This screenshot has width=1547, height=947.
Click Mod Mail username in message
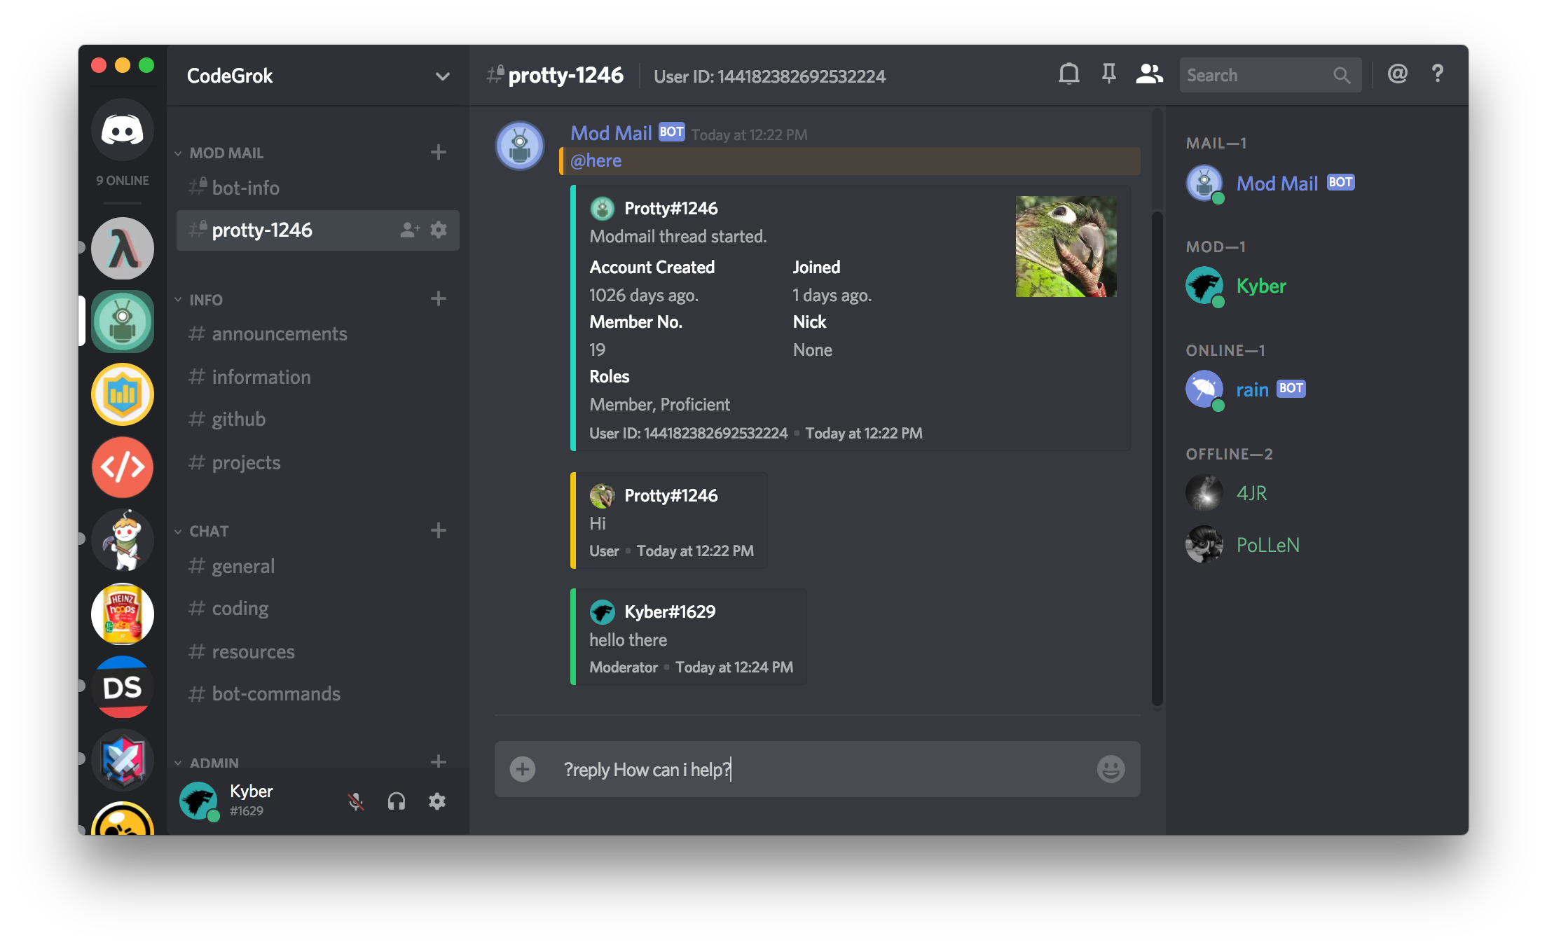point(611,133)
